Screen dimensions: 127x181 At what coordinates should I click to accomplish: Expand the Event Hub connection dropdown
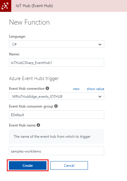coord(57,96)
